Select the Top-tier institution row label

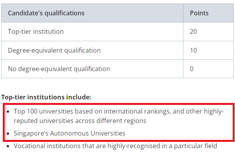[36, 32]
